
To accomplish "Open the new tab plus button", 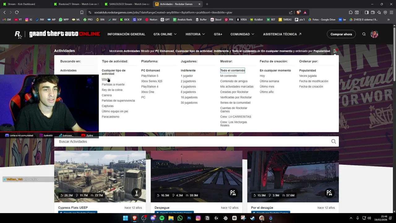I will pyautogui.click(x=207, y=4).
